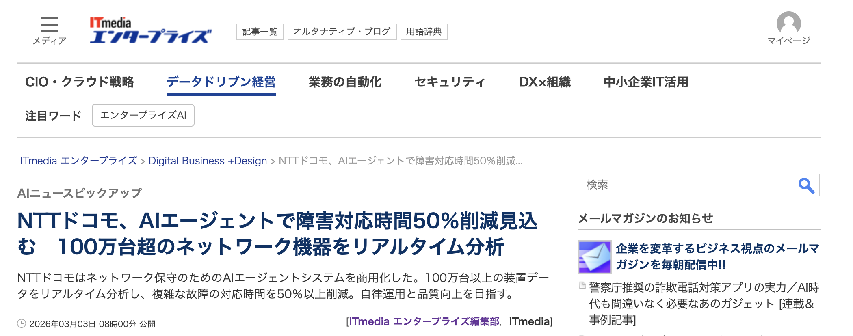Click the 記事一覧 button
This screenshot has height=336, width=853.
coord(260,32)
